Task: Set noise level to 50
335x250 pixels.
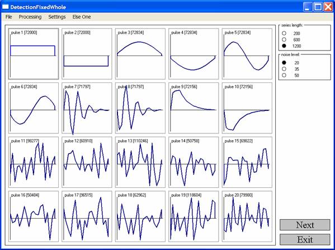Action: pos(284,75)
